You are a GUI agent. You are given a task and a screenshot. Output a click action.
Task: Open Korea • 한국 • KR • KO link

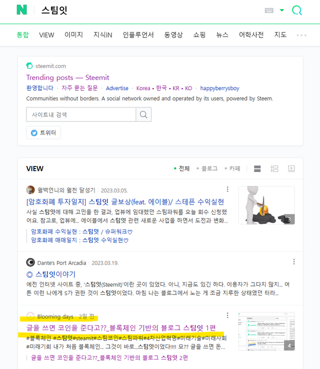(x=164, y=88)
